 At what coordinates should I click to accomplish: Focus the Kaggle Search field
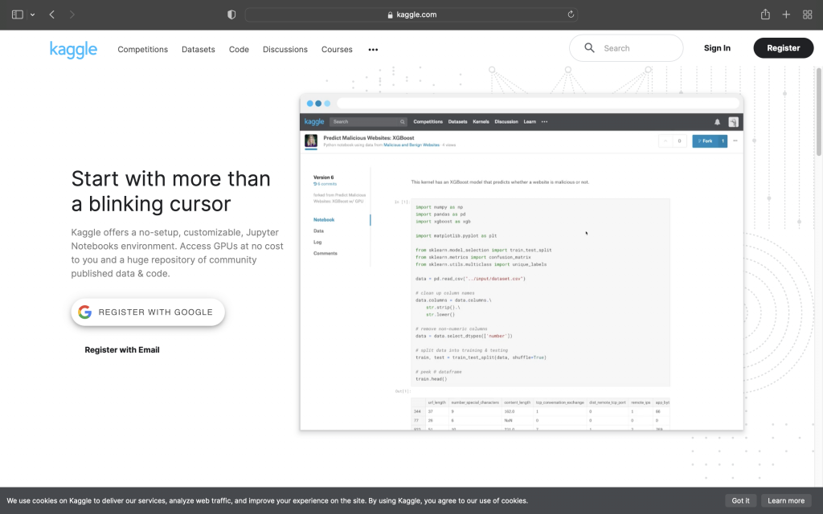626,48
